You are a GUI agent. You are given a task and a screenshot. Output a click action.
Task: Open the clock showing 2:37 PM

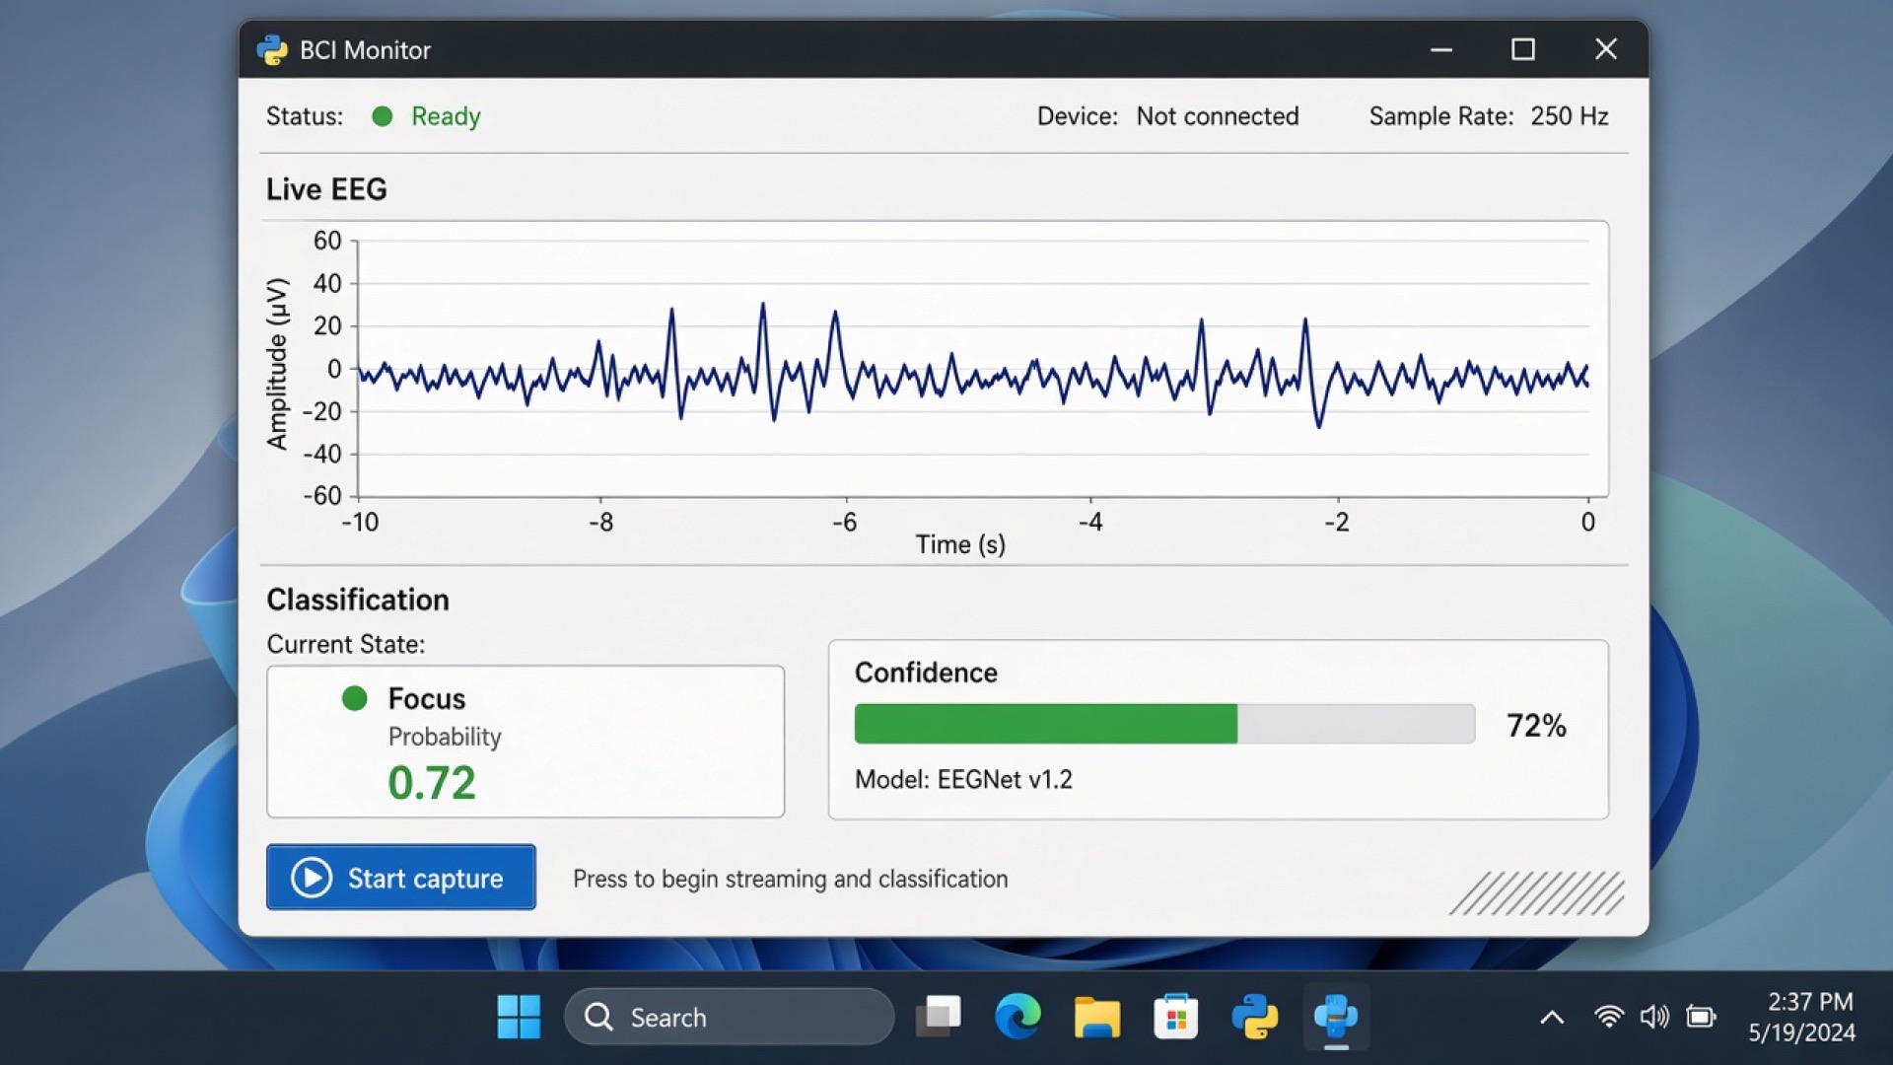click(1801, 1017)
